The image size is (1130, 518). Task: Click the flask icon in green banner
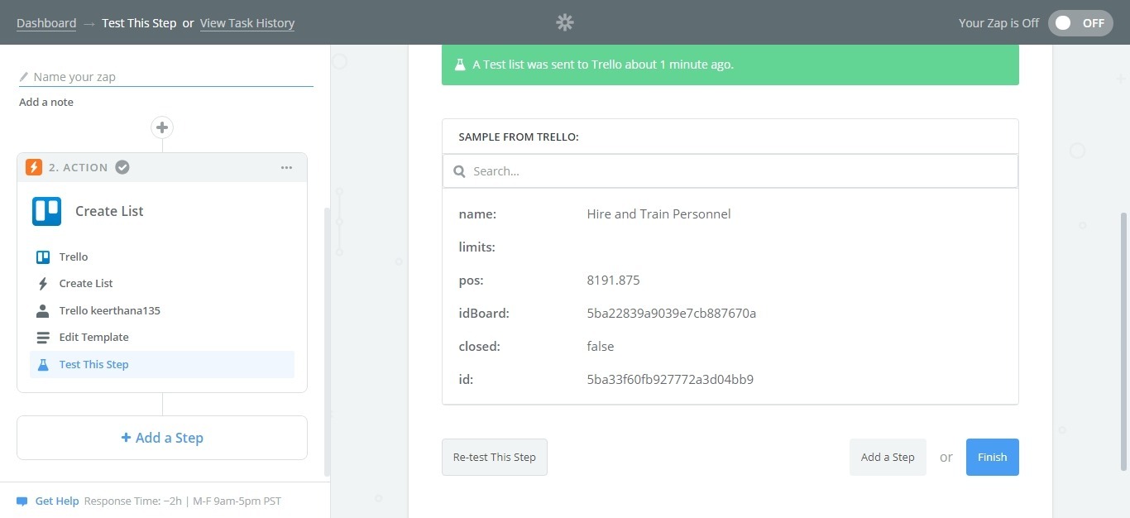click(459, 65)
